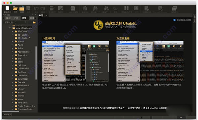Click the theme selection screenshot thumbnail

pos(150,61)
